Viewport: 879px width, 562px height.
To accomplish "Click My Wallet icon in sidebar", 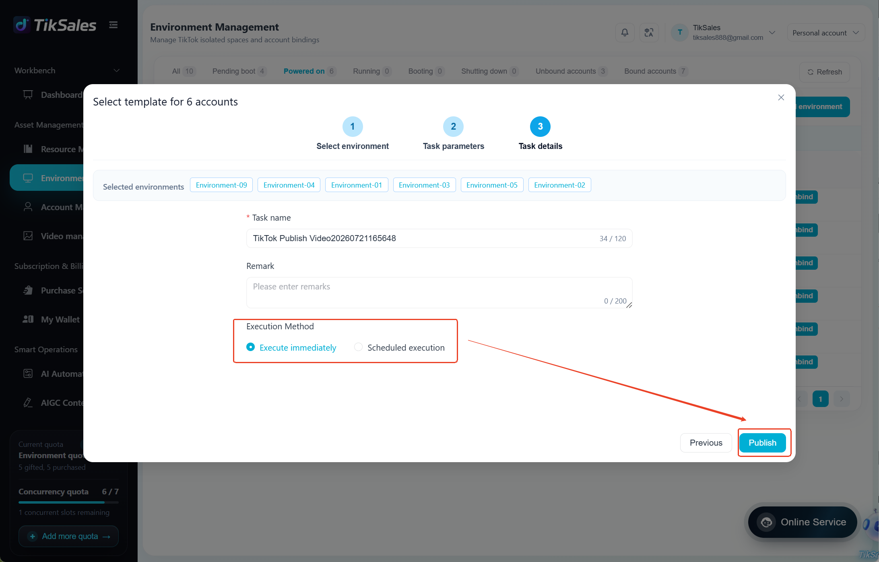I will click(x=28, y=319).
